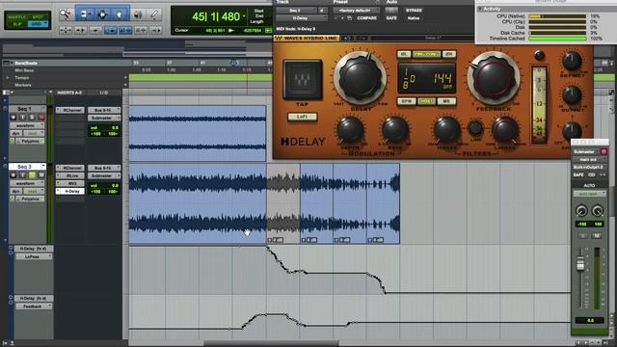Viewport: 617px width, 347px height.
Task: Click the main counter 45|1|480
Action: [216, 16]
